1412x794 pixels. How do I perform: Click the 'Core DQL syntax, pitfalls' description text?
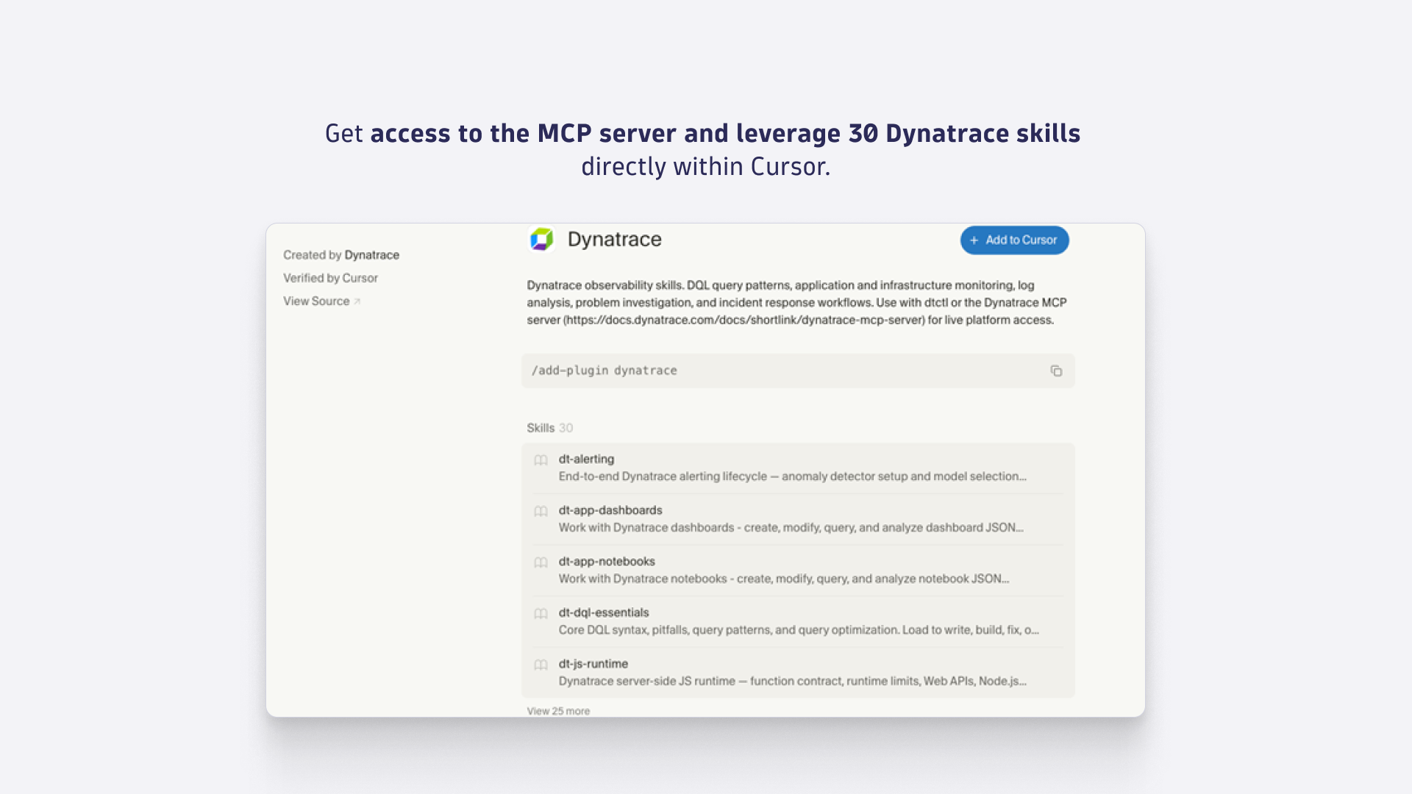[x=799, y=630]
